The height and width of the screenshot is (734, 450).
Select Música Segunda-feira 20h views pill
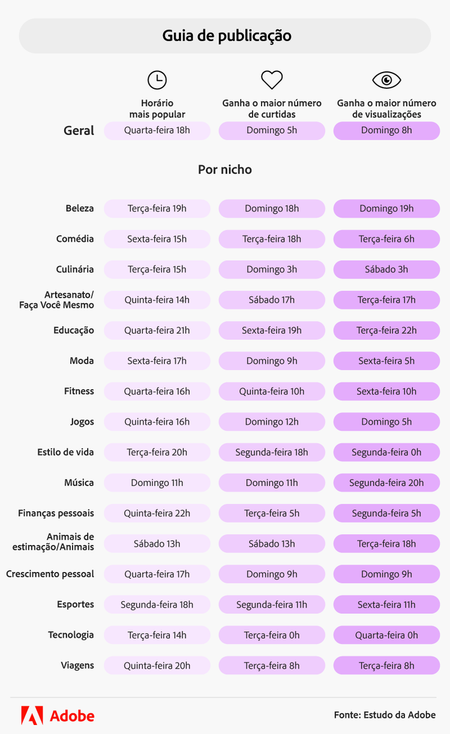(386, 483)
